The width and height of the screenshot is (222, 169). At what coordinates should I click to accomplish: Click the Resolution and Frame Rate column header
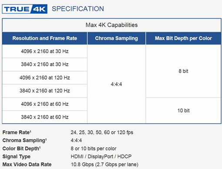point(45,38)
